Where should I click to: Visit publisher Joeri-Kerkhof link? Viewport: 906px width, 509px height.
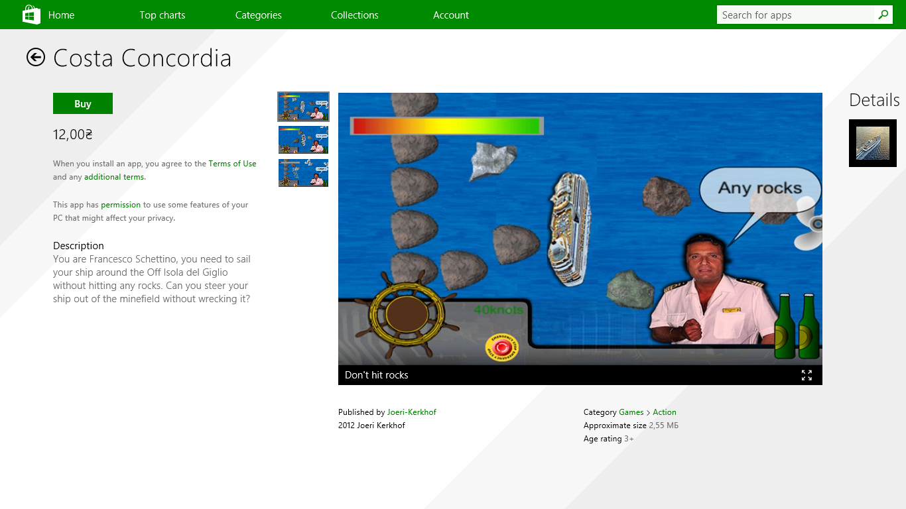coord(412,412)
